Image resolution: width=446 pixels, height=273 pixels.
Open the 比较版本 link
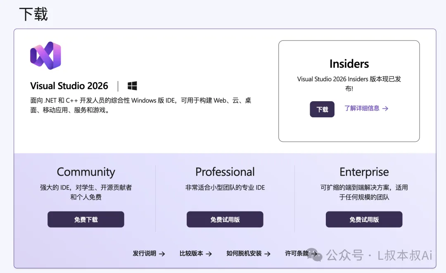pyautogui.click(x=196, y=253)
